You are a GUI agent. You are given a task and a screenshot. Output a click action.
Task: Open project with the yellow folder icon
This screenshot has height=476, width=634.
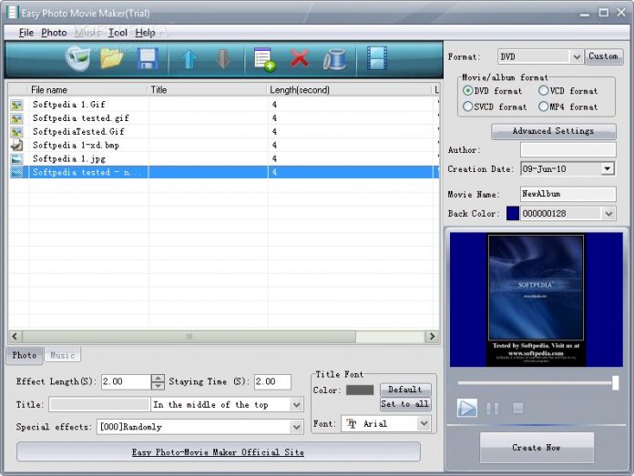(x=112, y=59)
